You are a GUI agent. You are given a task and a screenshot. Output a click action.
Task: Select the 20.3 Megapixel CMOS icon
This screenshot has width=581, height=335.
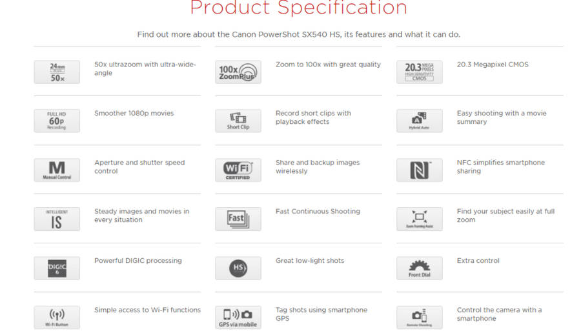pos(420,72)
